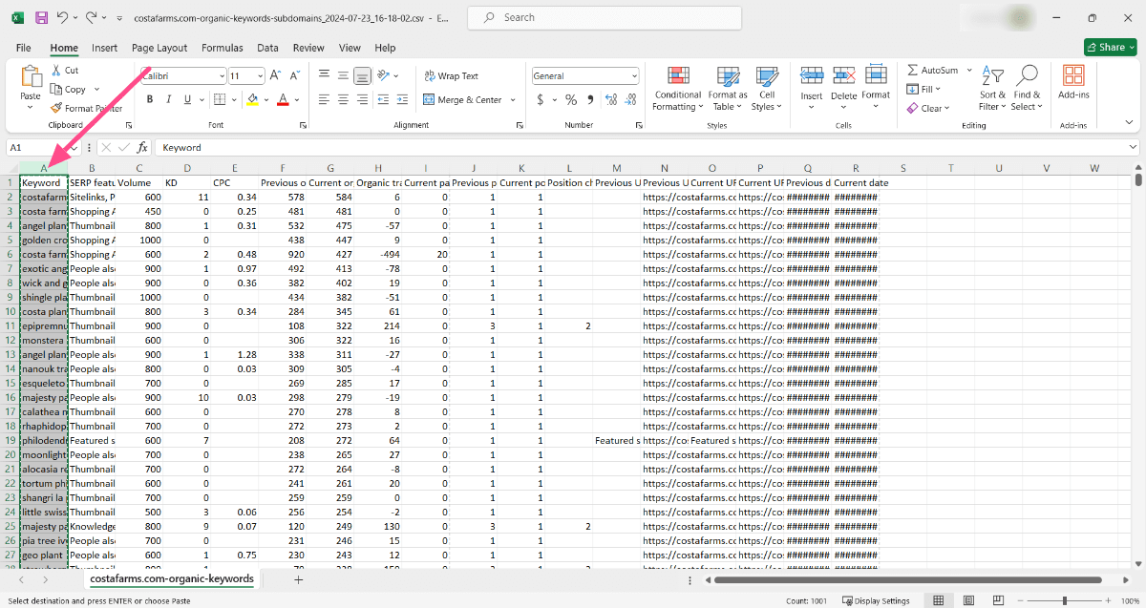Apply the borders button
The width and height of the screenshot is (1146, 608).
pos(219,99)
